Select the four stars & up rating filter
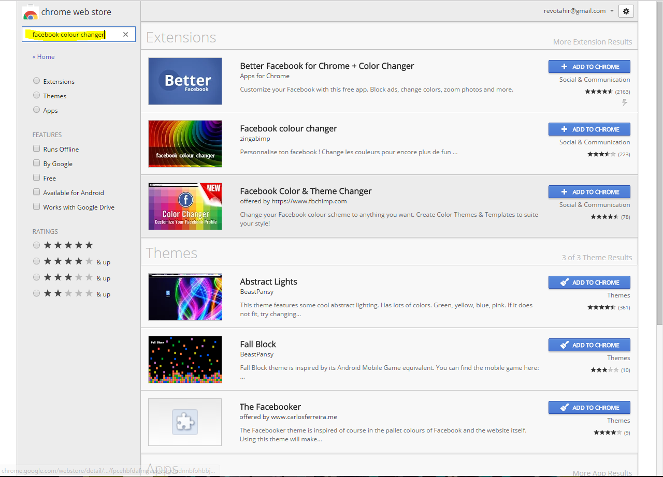The height and width of the screenshot is (477, 663). pos(36,261)
